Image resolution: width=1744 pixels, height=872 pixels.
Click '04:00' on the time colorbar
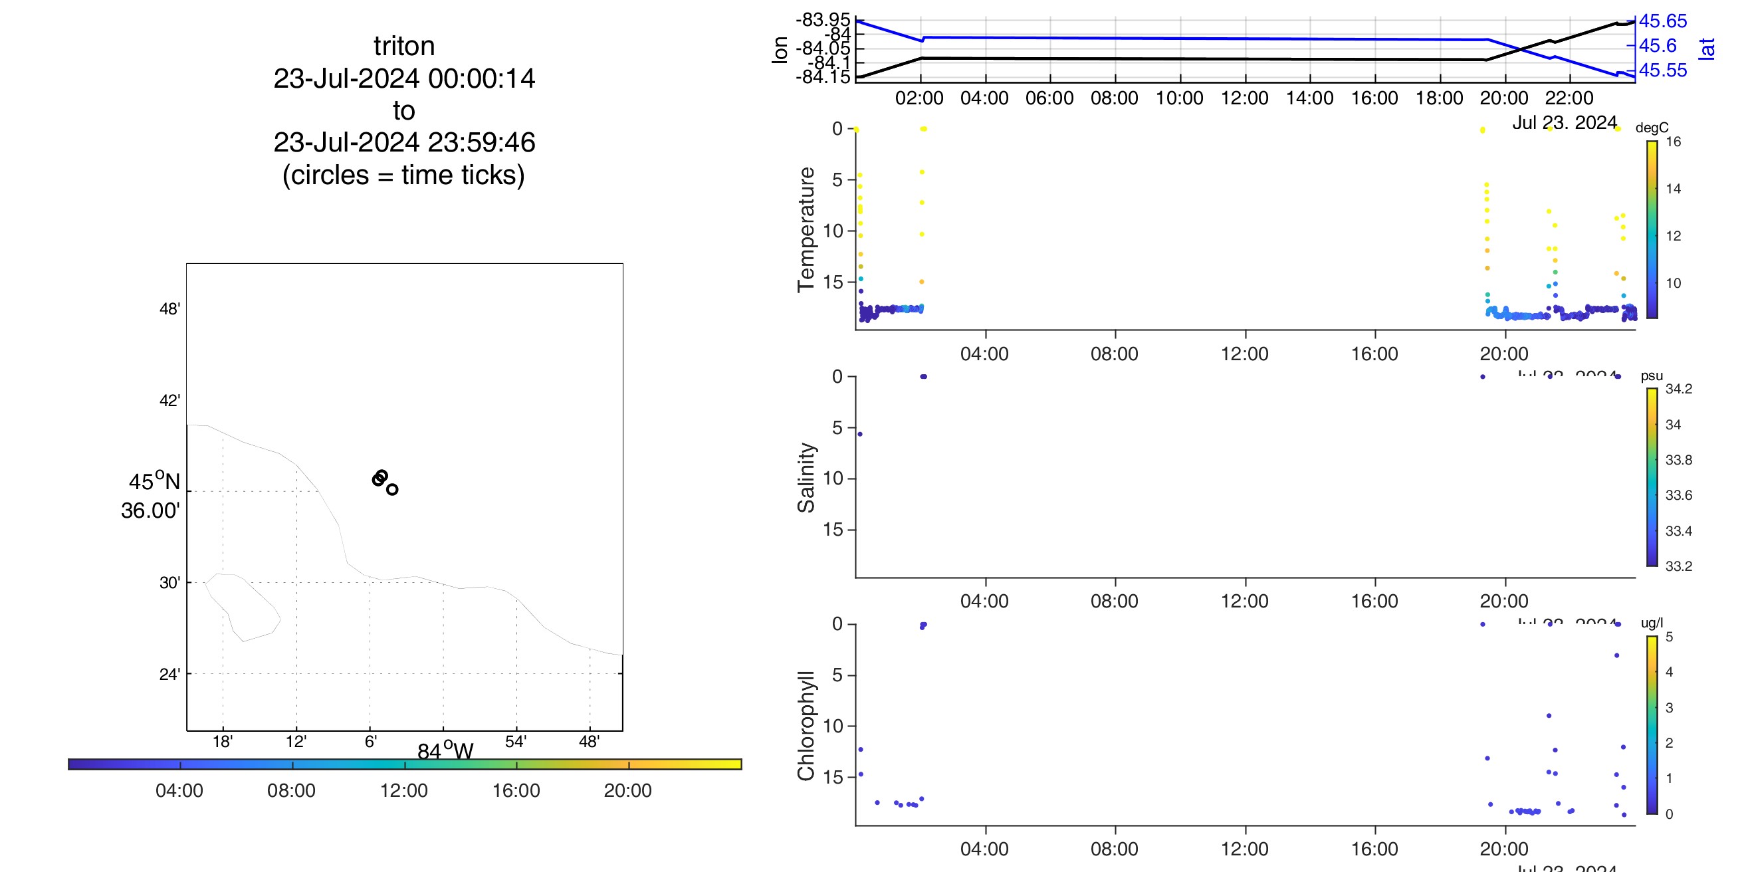pos(179,791)
